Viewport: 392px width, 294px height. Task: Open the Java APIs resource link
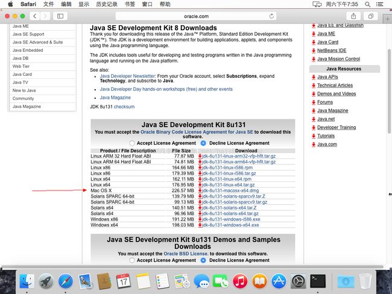click(x=327, y=77)
